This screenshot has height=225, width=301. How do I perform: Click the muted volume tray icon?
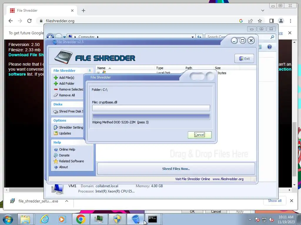coord(271,220)
